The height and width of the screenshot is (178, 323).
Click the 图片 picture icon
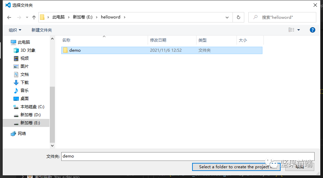point(16,66)
